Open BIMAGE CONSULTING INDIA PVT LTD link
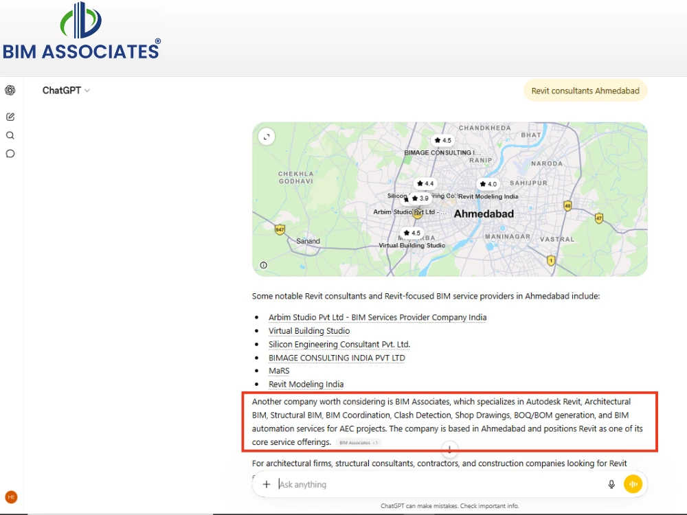The image size is (687, 515). click(337, 358)
